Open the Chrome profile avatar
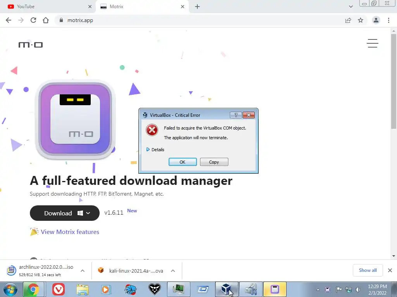Viewport: 397px width, 297px height. click(x=376, y=20)
